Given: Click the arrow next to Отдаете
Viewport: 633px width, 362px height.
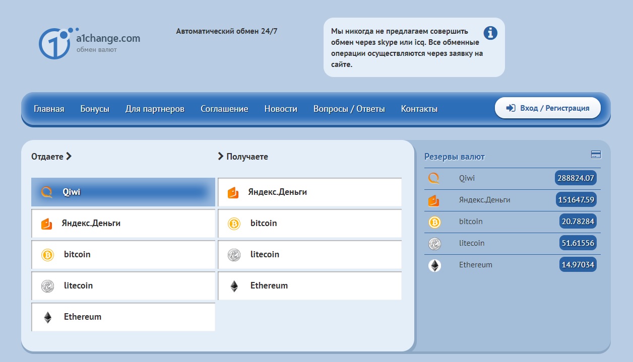Looking at the screenshot, I should 69,156.
